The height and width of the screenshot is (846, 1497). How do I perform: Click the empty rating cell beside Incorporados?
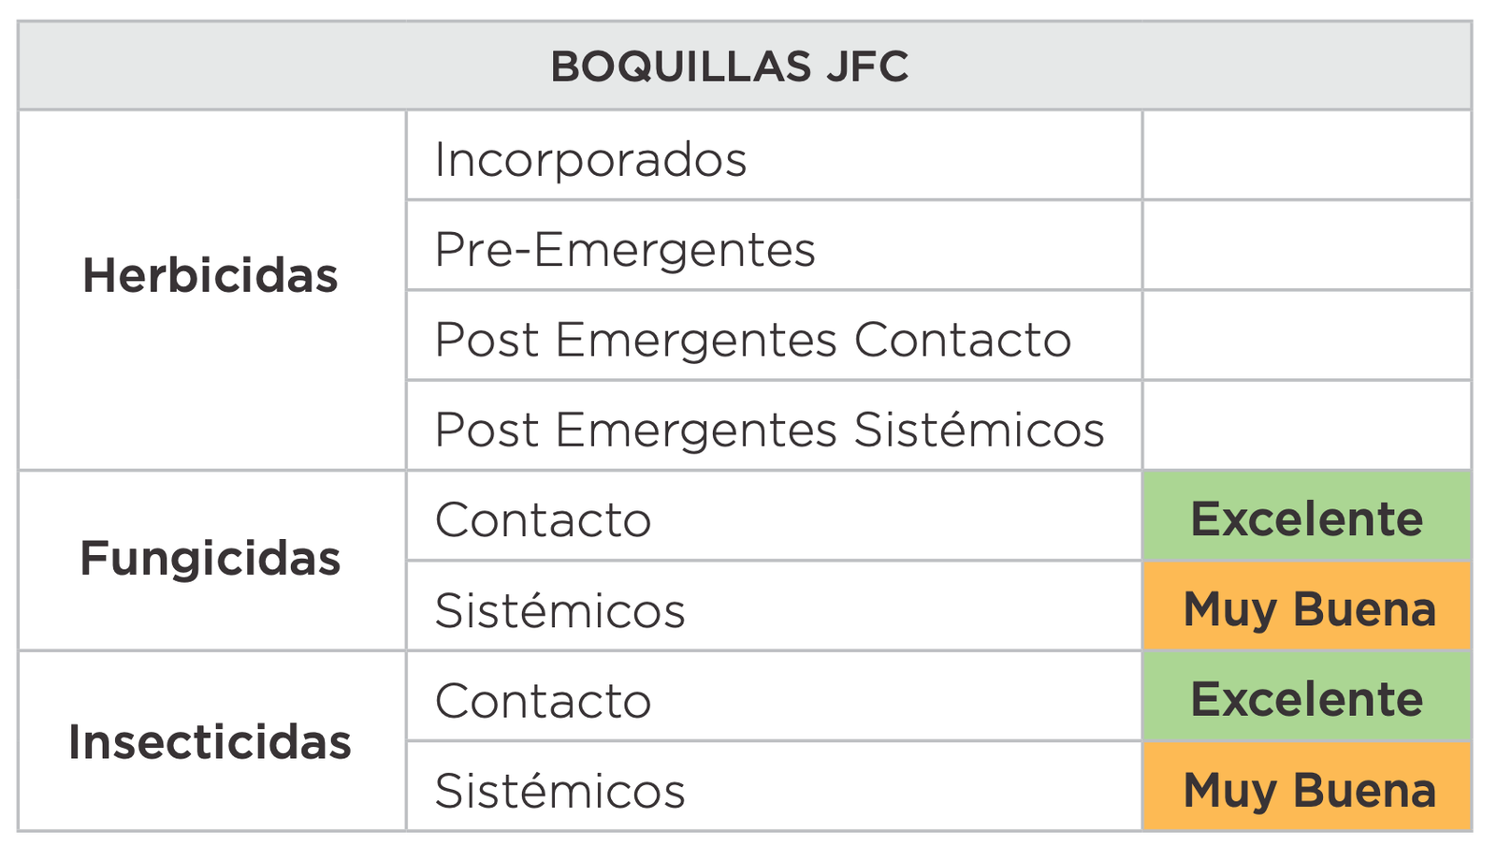[x=1306, y=156]
